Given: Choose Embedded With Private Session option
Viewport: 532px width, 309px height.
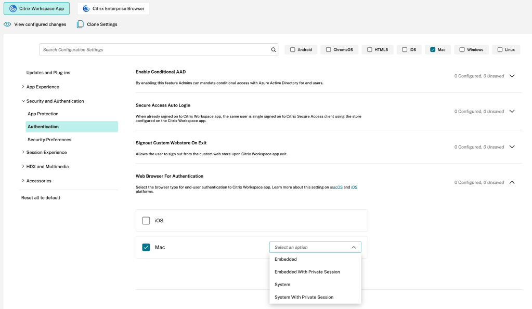Looking at the screenshot, I should point(307,272).
